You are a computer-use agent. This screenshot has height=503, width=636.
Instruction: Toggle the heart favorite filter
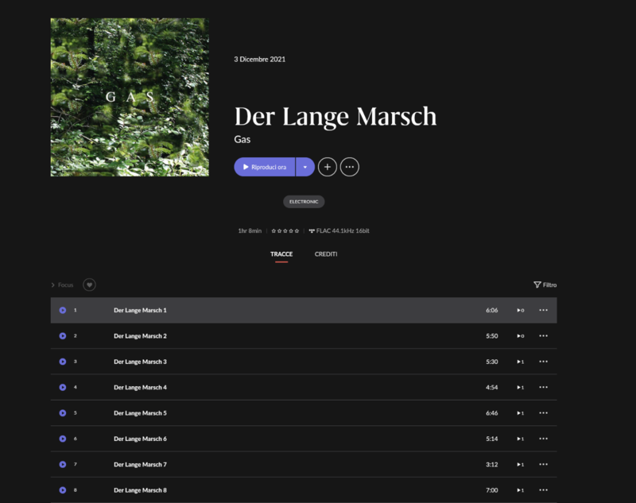point(89,284)
